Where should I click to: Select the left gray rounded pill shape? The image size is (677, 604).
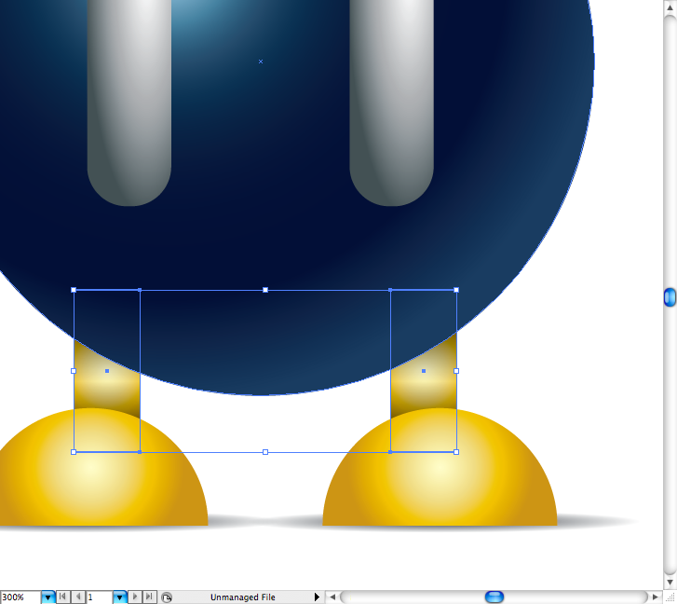click(129, 103)
